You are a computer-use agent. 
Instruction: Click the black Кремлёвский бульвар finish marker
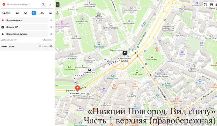125,53
